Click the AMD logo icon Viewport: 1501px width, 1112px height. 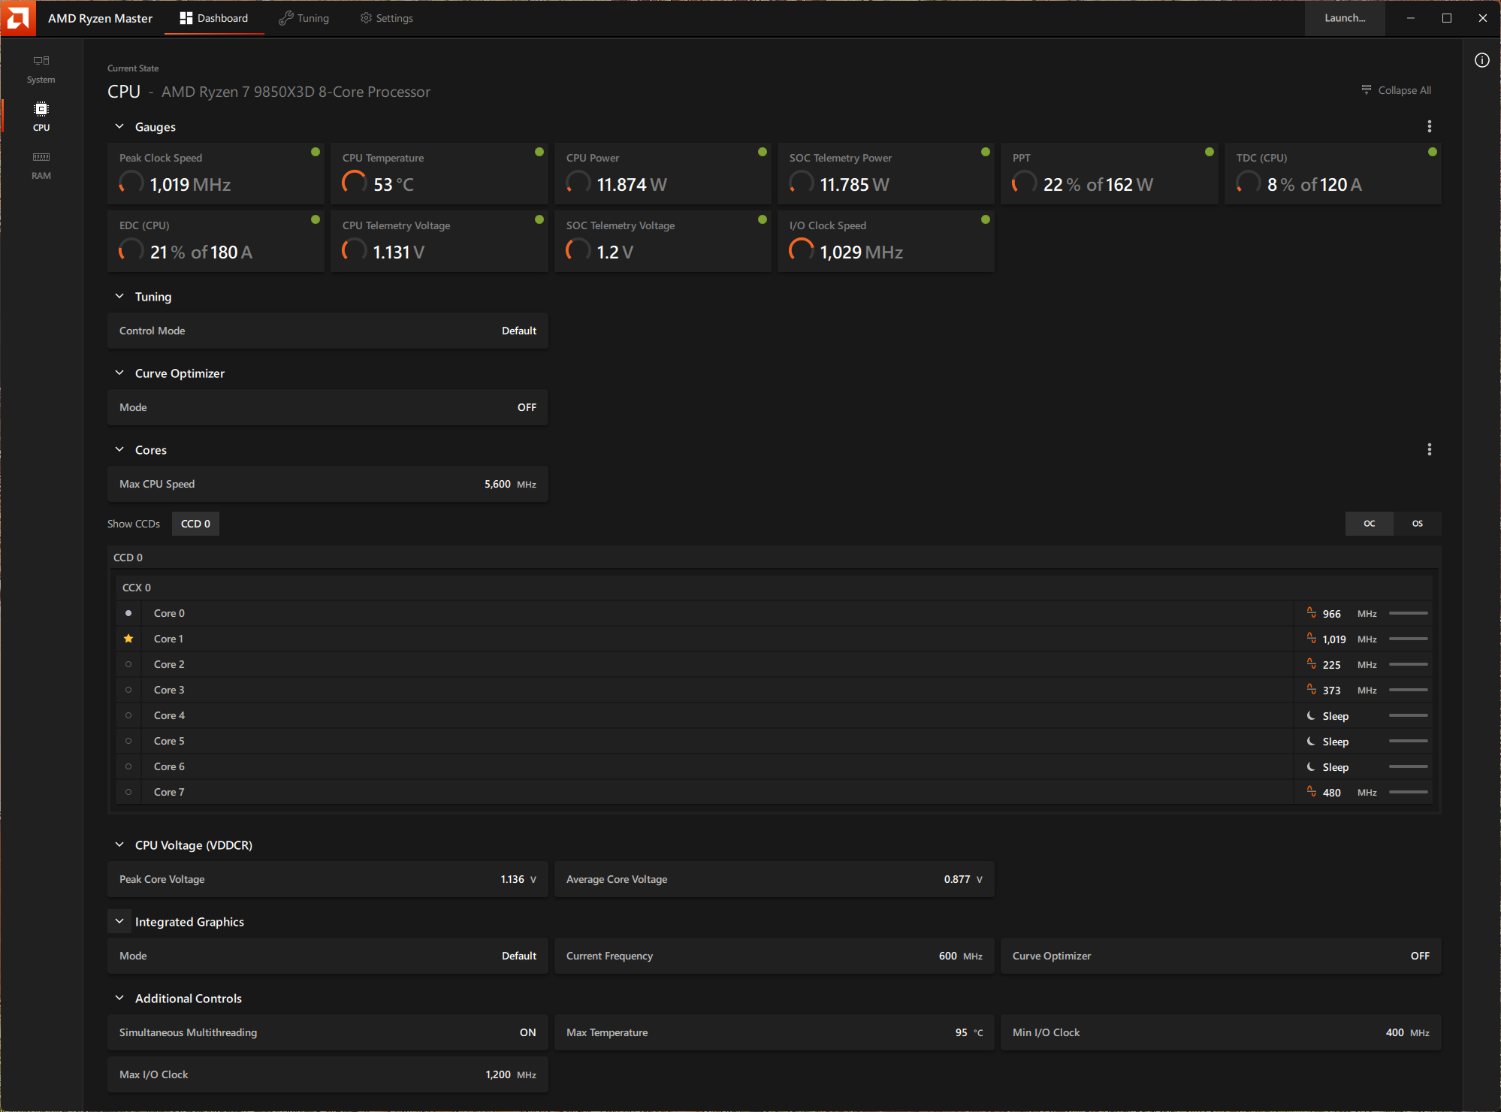[x=18, y=18]
